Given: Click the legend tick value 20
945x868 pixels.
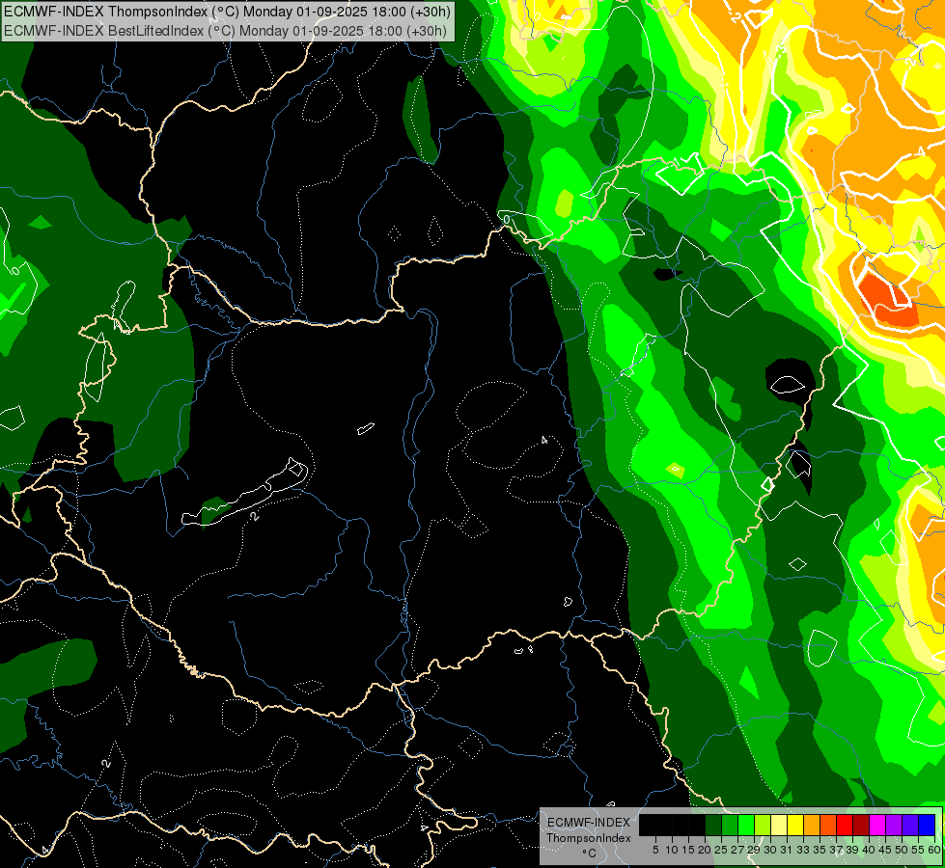Looking at the screenshot, I should (x=705, y=850).
